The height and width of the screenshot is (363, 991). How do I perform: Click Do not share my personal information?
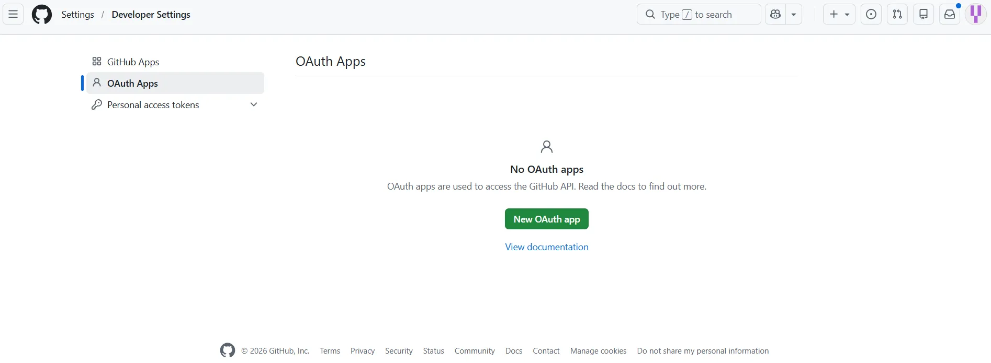coord(703,351)
